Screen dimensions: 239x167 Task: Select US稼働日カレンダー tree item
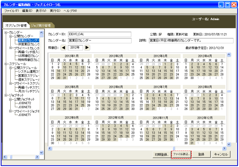point(29,56)
